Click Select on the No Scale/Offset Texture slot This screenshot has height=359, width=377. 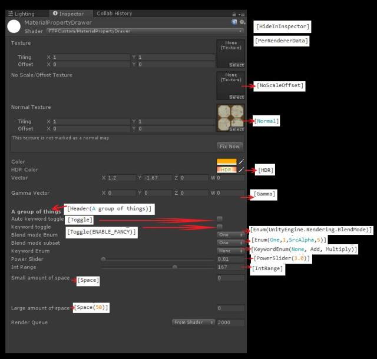[x=236, y=97]
